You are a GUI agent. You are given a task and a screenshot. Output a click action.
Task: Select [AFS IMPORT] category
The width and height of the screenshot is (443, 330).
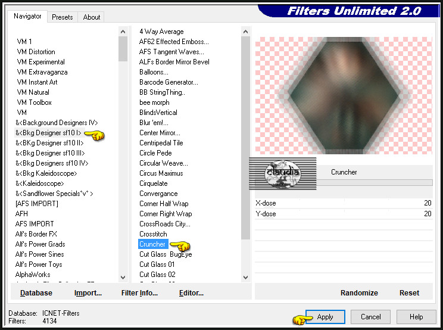(x=37, y=204)
